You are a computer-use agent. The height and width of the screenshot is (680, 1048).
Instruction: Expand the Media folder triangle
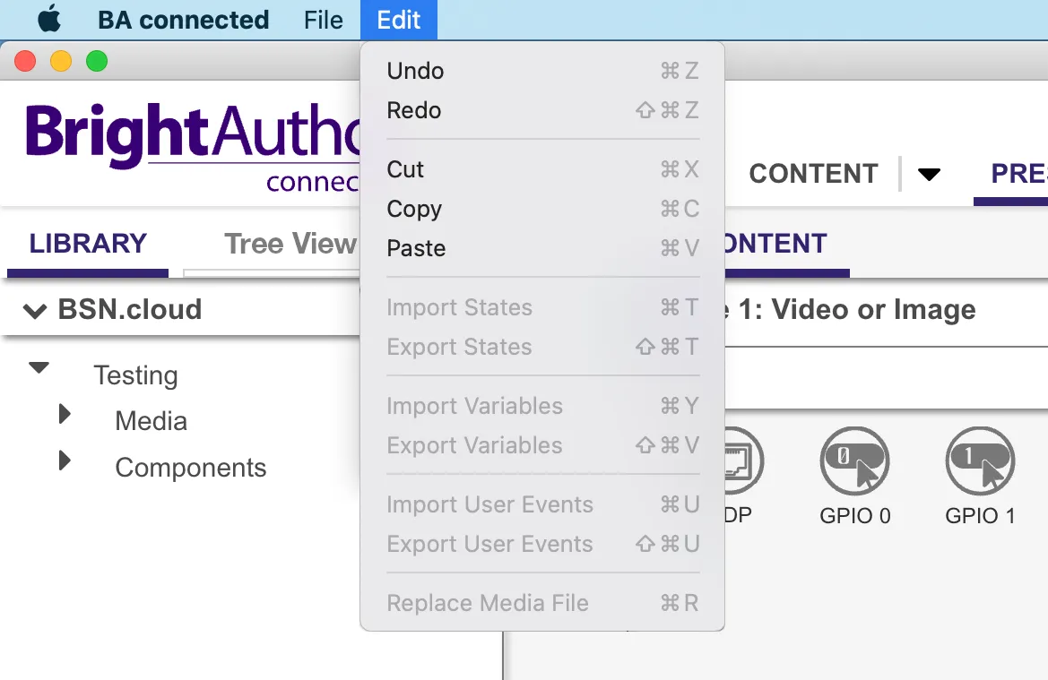[x=65, y=414]
